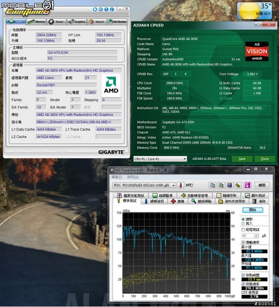Toggle the 突發速率 checkbox
This screenshot has height=307, width=279.
click(243, 284)
